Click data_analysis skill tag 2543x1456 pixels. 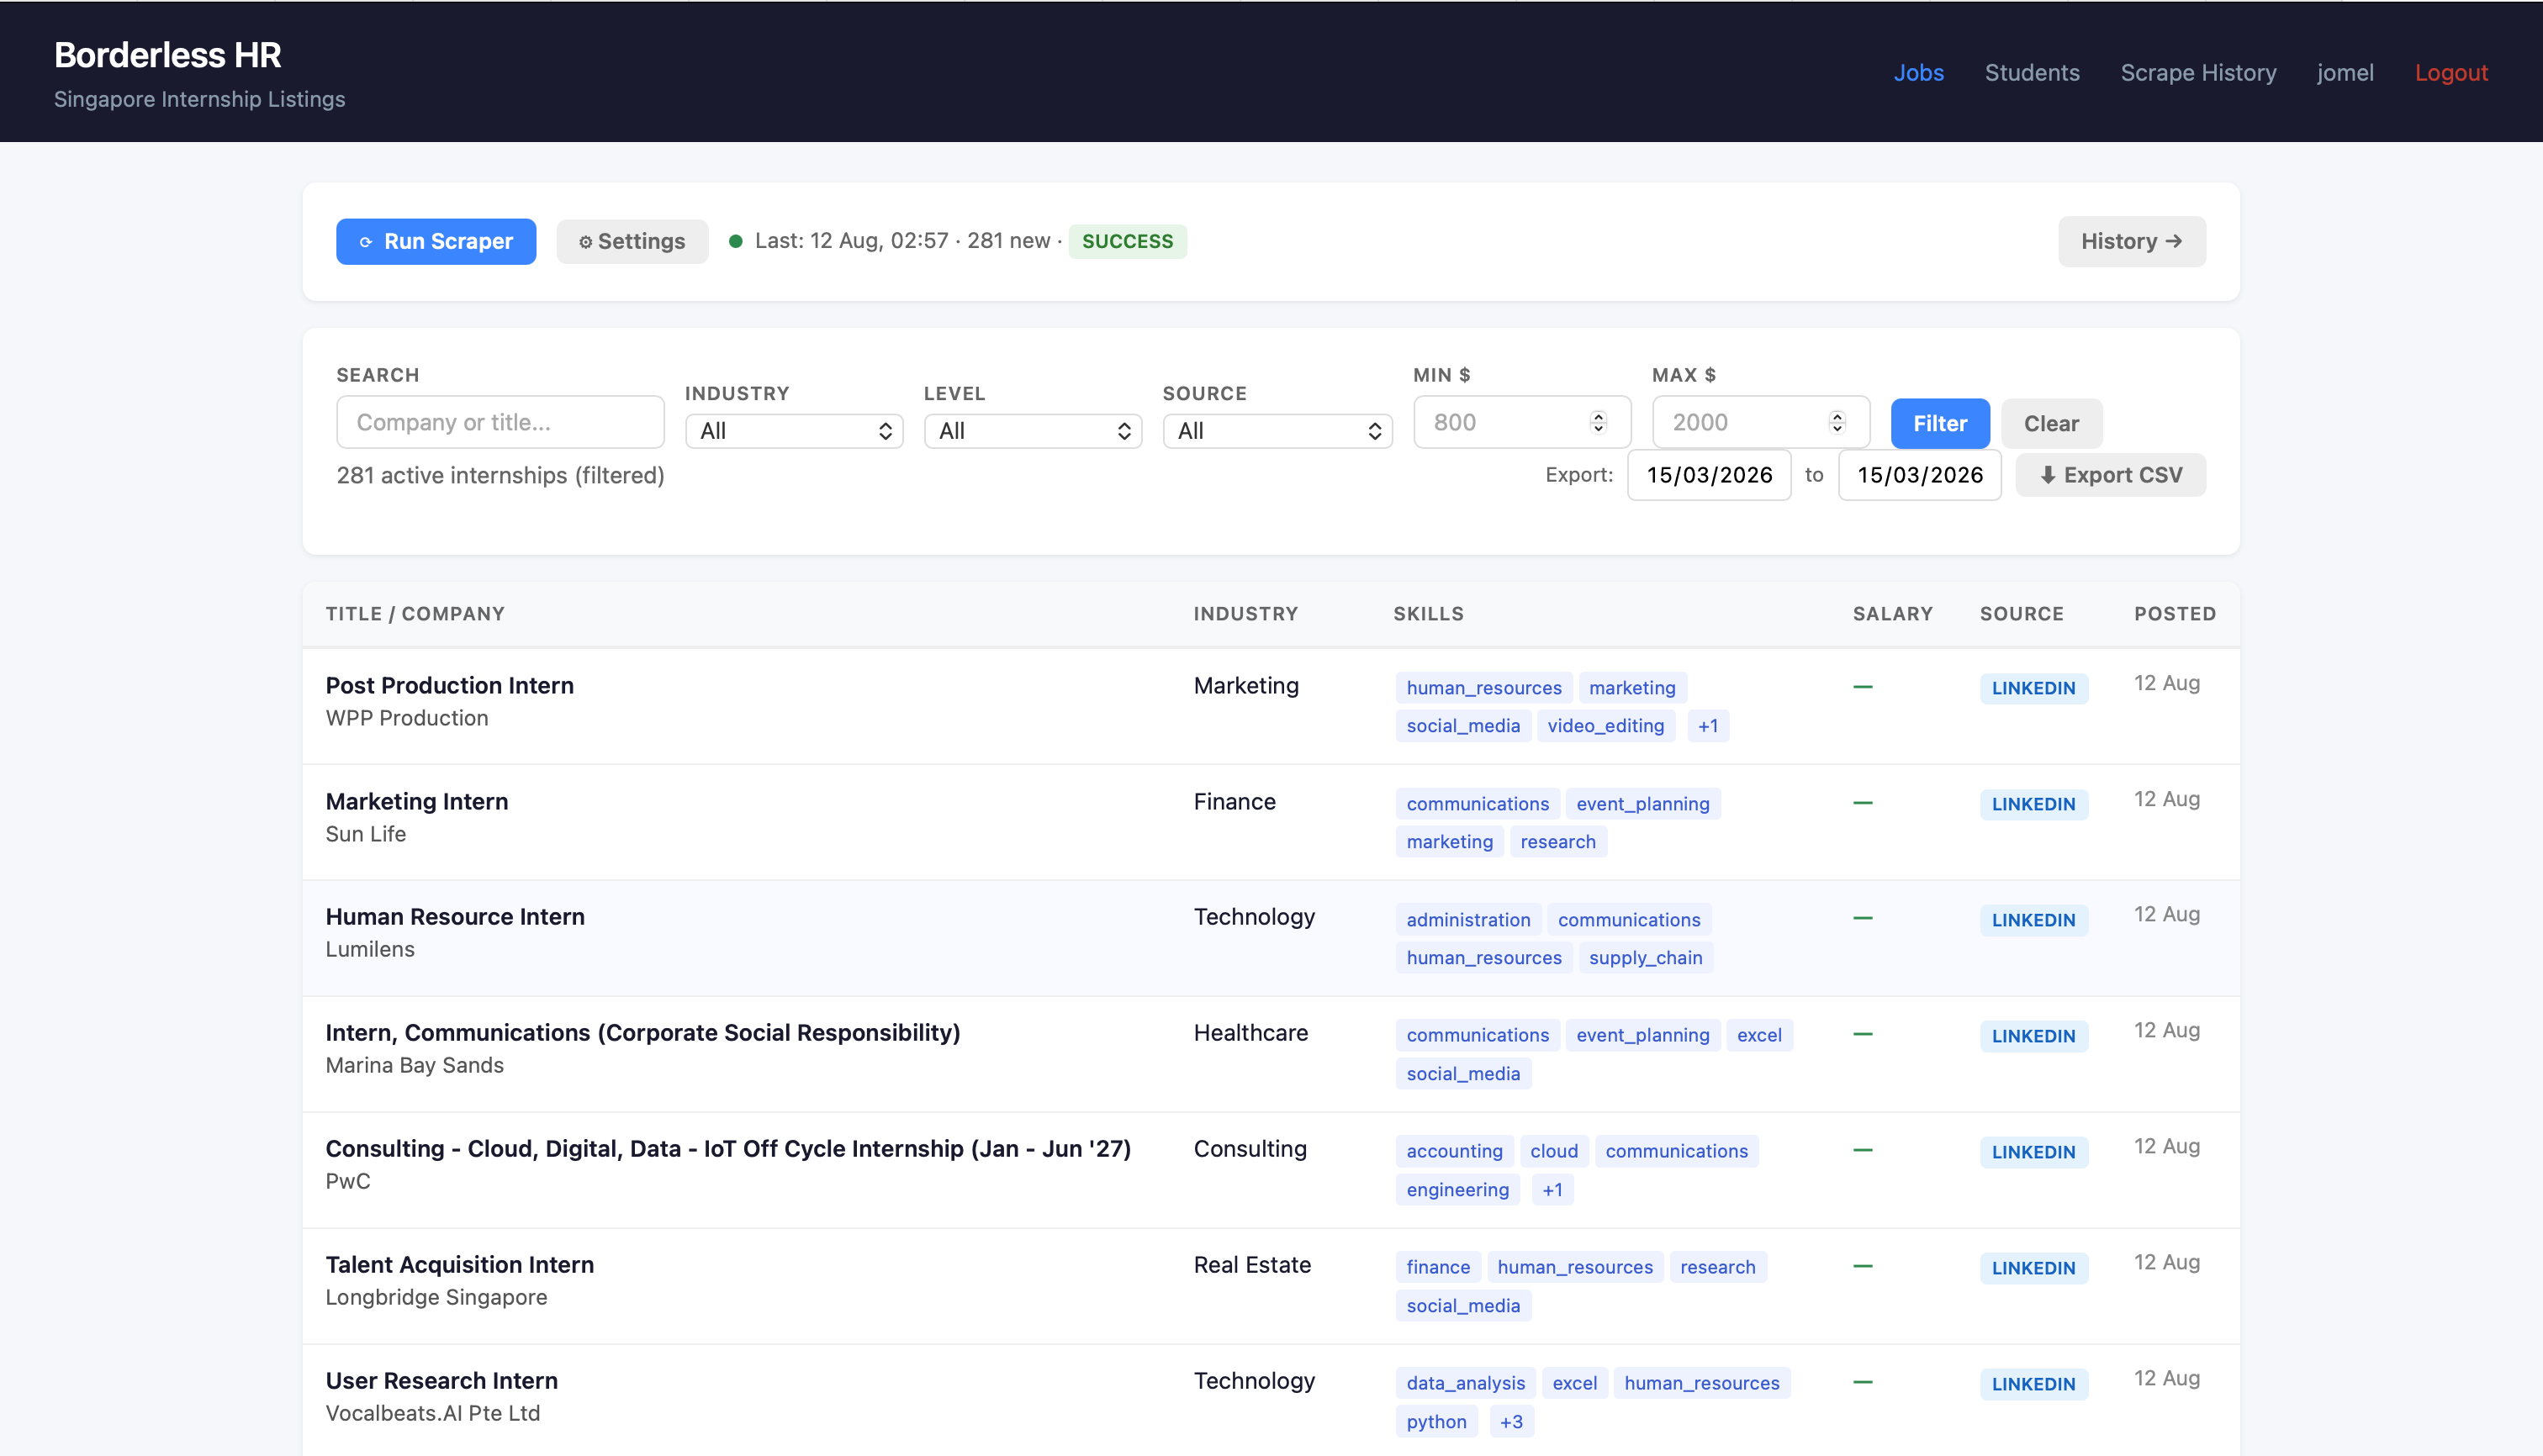1465,1383
